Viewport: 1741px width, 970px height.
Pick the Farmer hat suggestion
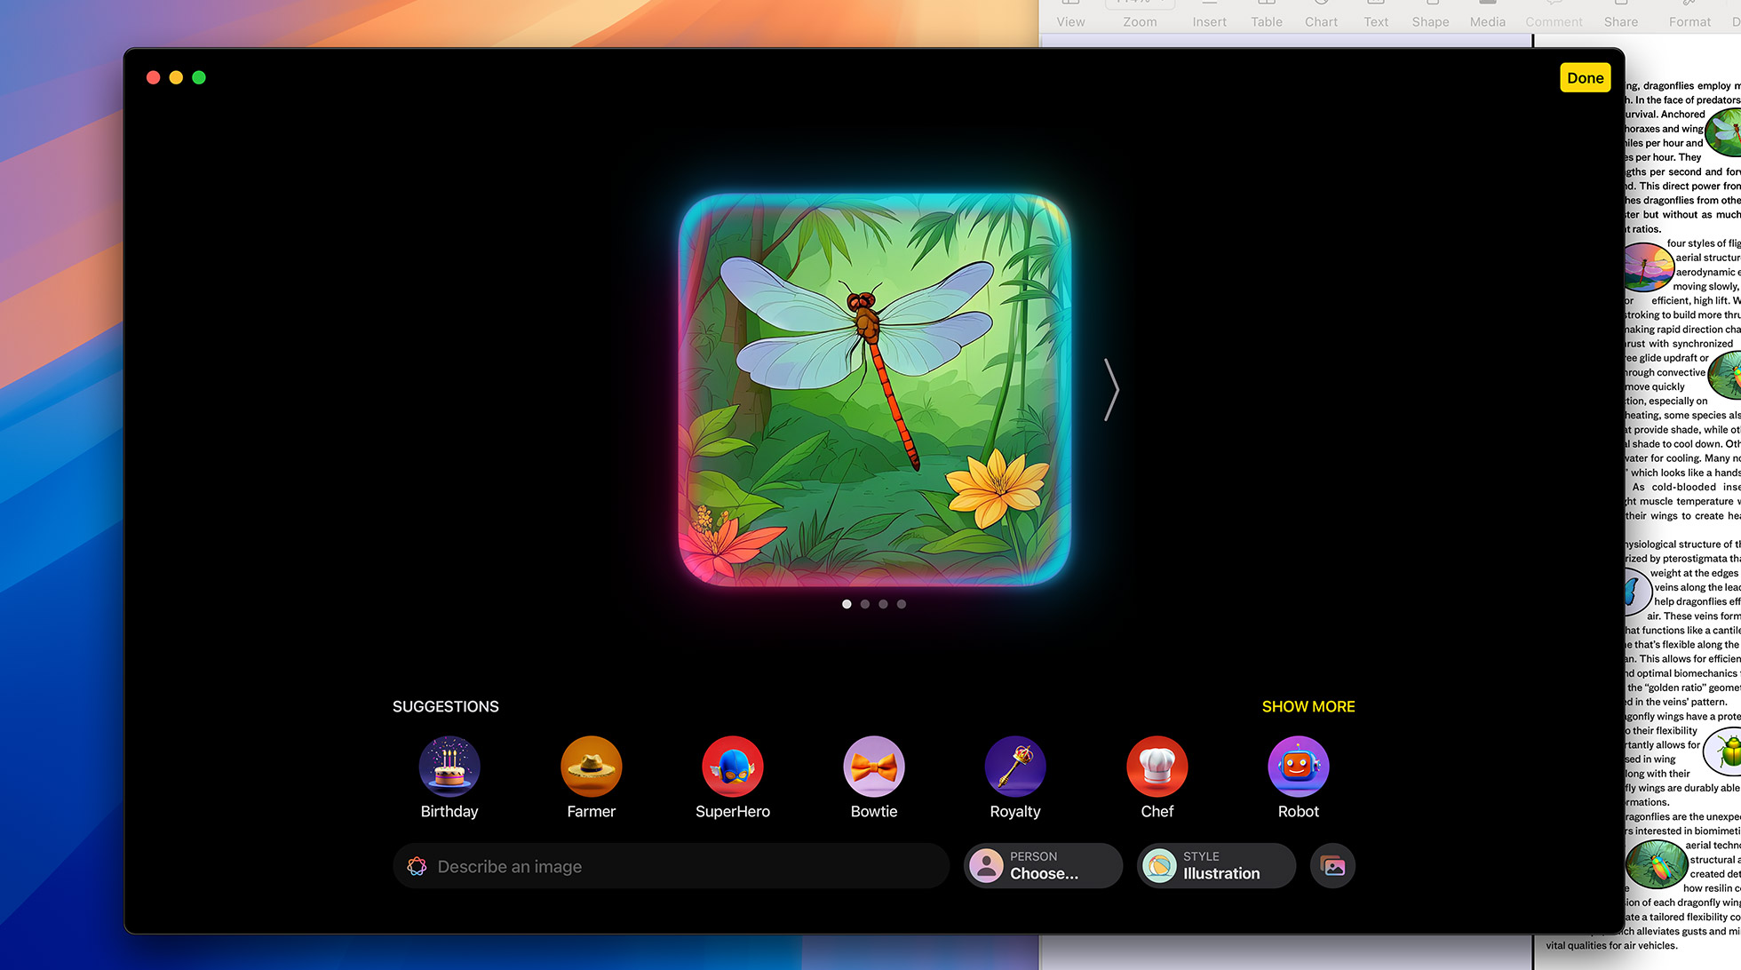tap(591, 767)
